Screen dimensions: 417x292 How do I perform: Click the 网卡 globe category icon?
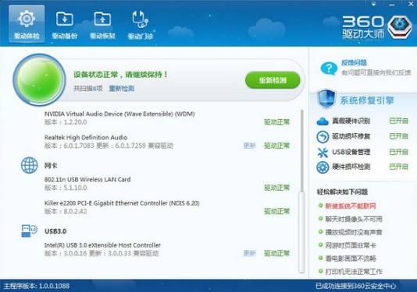(x=29, y=166)
